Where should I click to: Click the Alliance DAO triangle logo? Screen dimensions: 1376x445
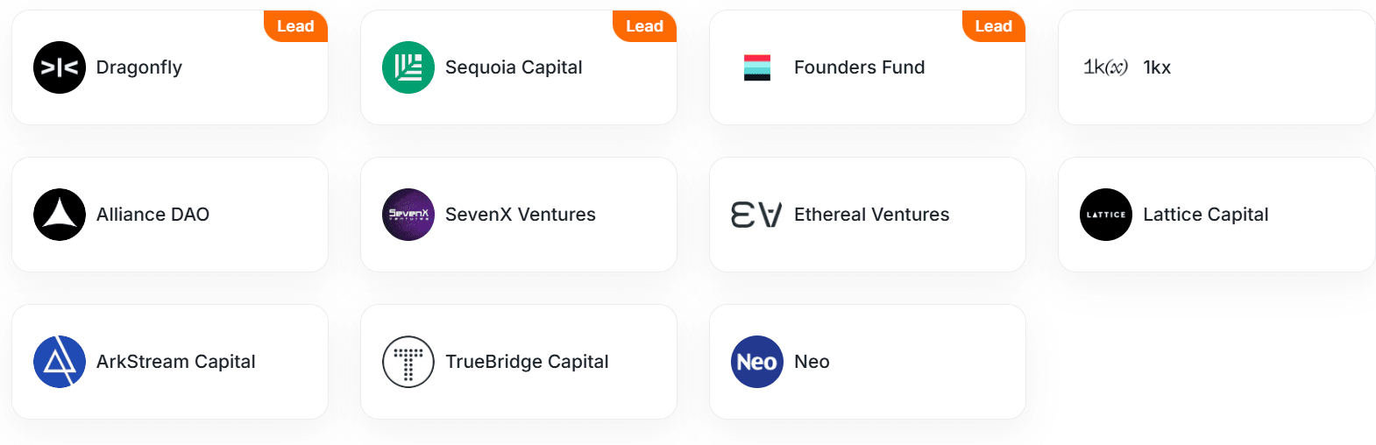point(60,215)
